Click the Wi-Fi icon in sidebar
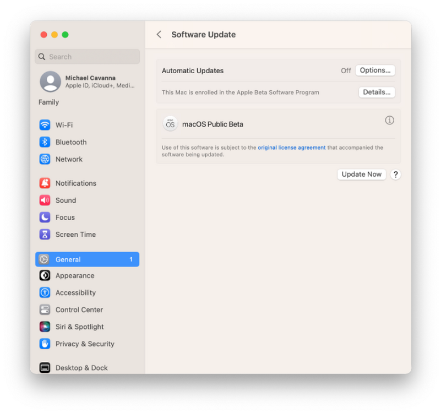The image size is (441, 413). tap(45, 125)
